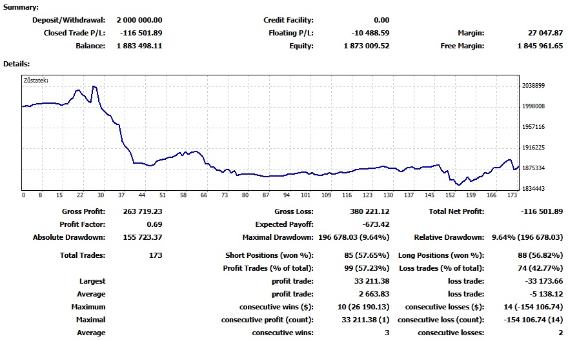Click the largest profit trade value 33 211.38
The height and width of the screenshot is (341, 568).
point(372,281)
